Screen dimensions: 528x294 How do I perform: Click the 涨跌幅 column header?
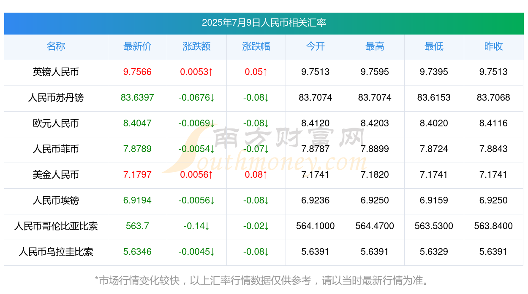click(x=256, y=46)
